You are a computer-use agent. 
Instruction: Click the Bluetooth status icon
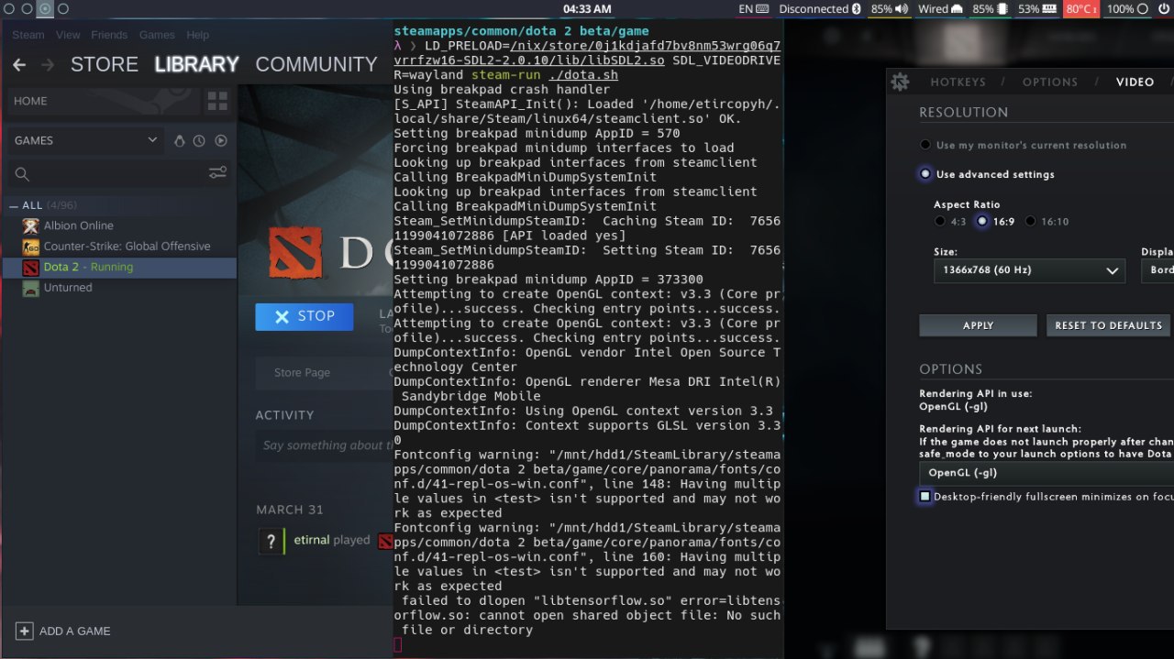tap(857, 9)
